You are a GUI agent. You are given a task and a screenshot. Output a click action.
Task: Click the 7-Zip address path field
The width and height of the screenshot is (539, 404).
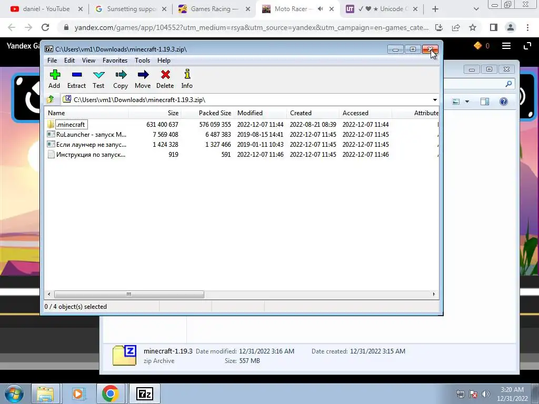click(x=246, y=99)
